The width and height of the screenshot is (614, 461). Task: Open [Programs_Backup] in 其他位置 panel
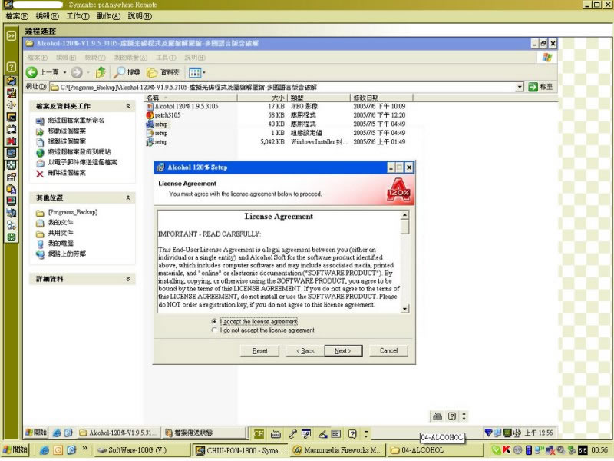(x=73, y=213)
